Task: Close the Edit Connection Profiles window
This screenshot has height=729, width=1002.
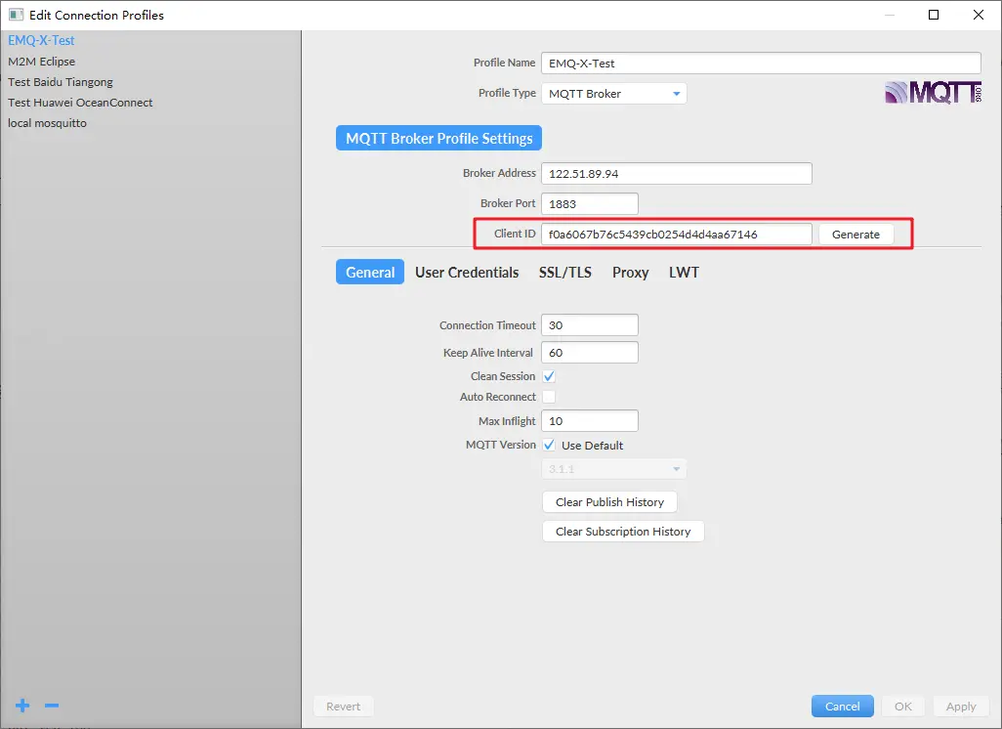Action: pos(979,15)
